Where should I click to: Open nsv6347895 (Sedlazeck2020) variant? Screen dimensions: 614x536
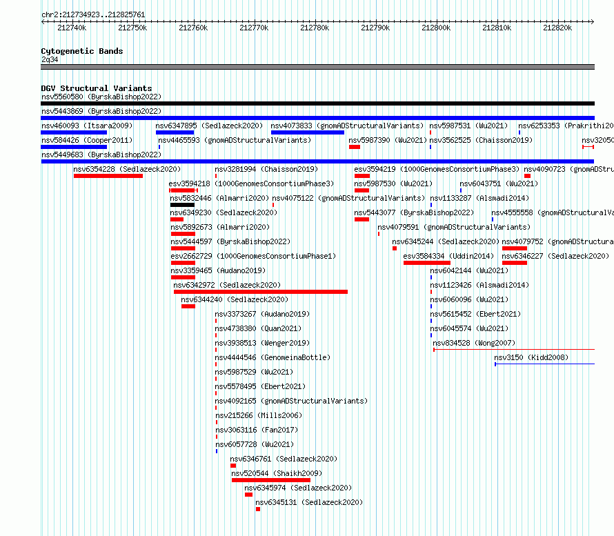click(x=209, y=126)
